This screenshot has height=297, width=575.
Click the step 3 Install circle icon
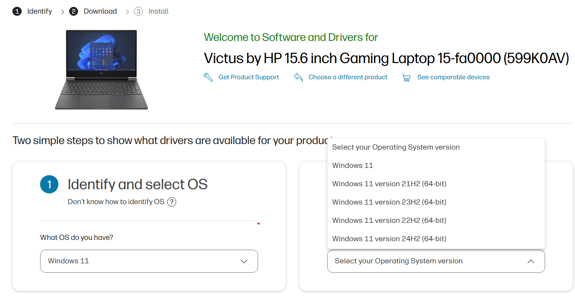pyautogui.click(x=138, y=12)
